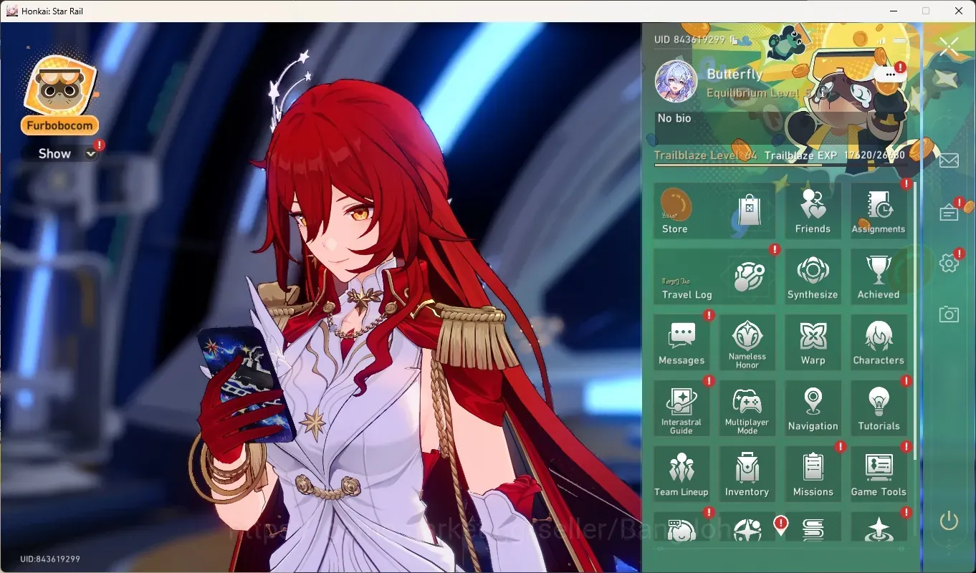Open the announcements board icon
This screenshot has width=976, height=573.
click(949, 213)
